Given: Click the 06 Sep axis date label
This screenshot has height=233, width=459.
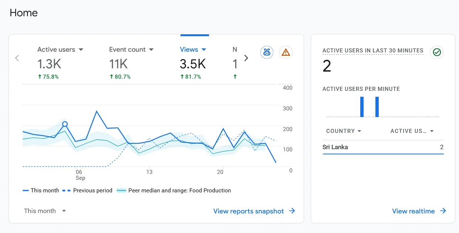Looking at the screenshot, I should [x=80, y=175].
